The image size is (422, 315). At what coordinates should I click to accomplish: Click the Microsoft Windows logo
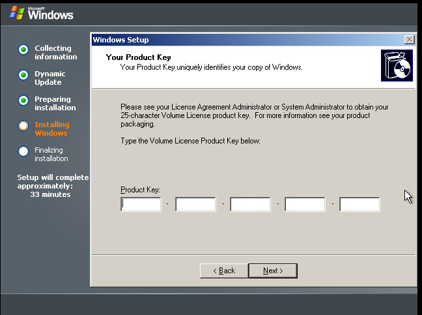point(41,12)
